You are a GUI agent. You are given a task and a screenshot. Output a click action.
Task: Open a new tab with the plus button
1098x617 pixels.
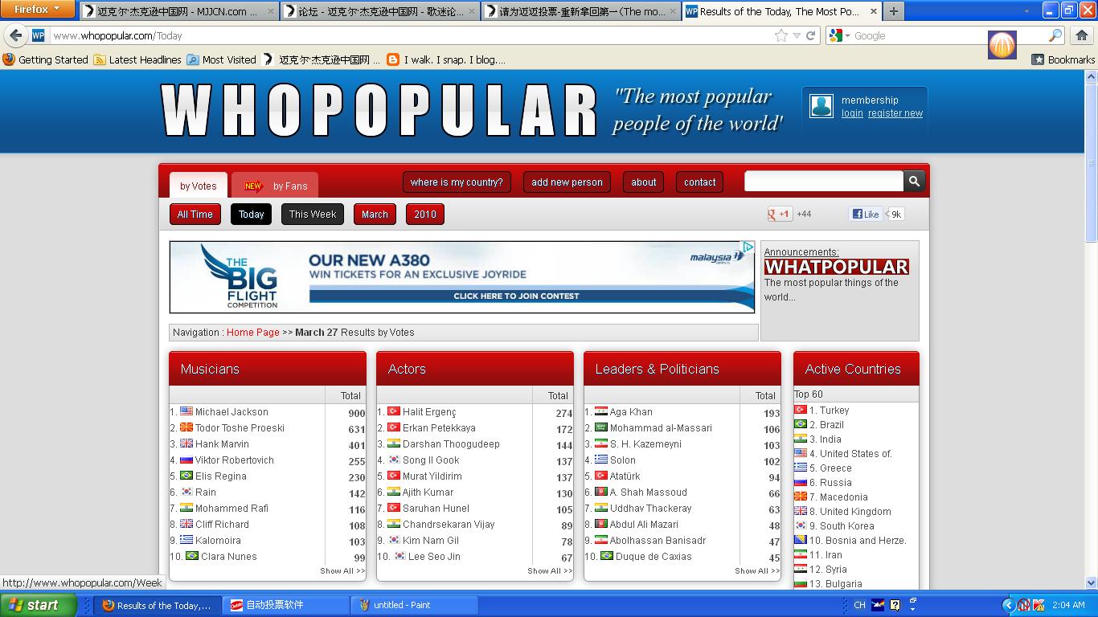pos(893,11)
